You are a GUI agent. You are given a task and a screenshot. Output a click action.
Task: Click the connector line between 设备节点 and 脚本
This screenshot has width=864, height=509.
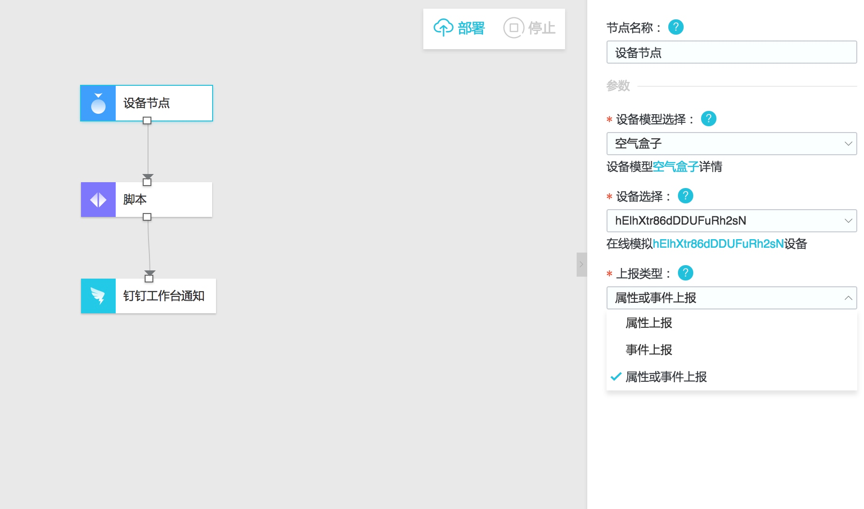point(148,149)
